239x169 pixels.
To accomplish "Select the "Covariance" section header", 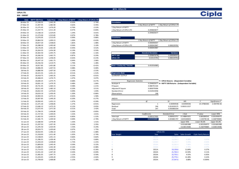I will (x=123, y=37).
